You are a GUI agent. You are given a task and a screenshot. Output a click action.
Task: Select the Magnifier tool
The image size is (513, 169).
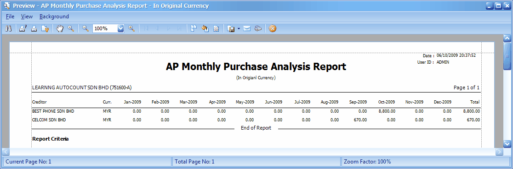tap(71, 29)
